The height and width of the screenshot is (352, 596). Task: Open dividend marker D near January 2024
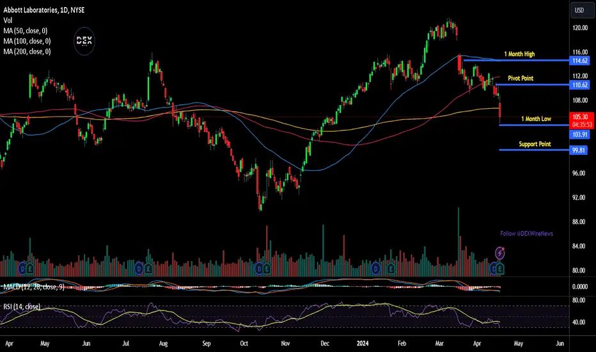(x=375, y=269)
